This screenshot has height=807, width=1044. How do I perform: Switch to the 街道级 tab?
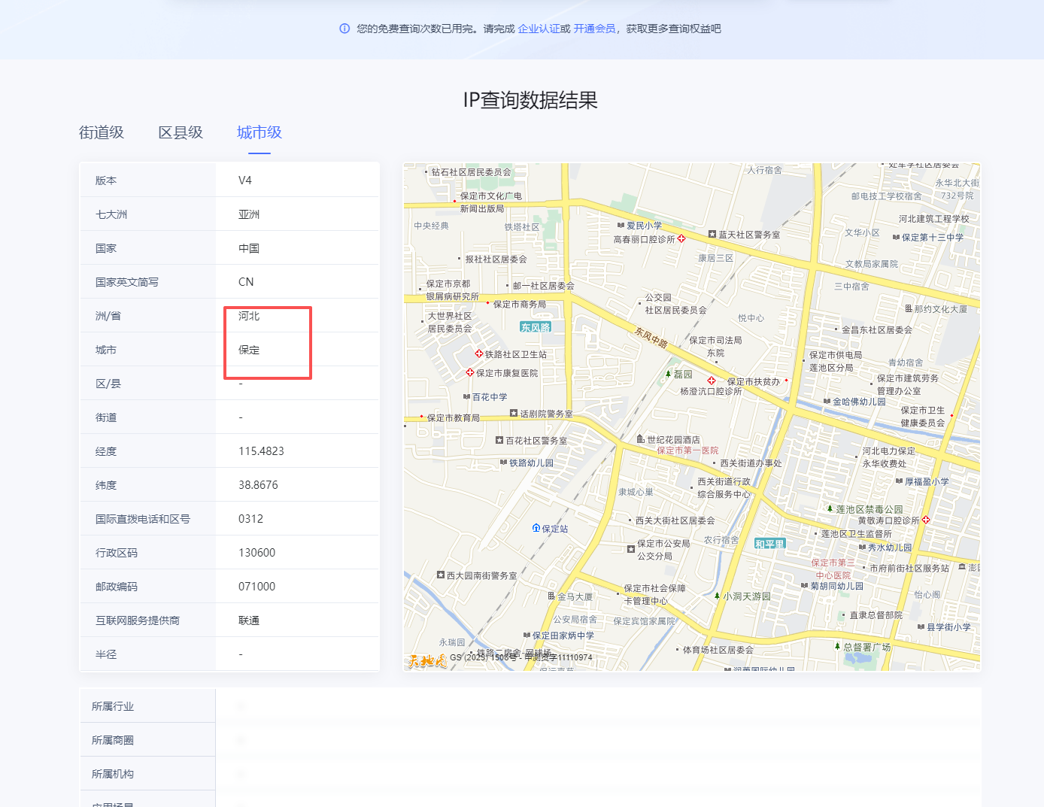point(102,132)
